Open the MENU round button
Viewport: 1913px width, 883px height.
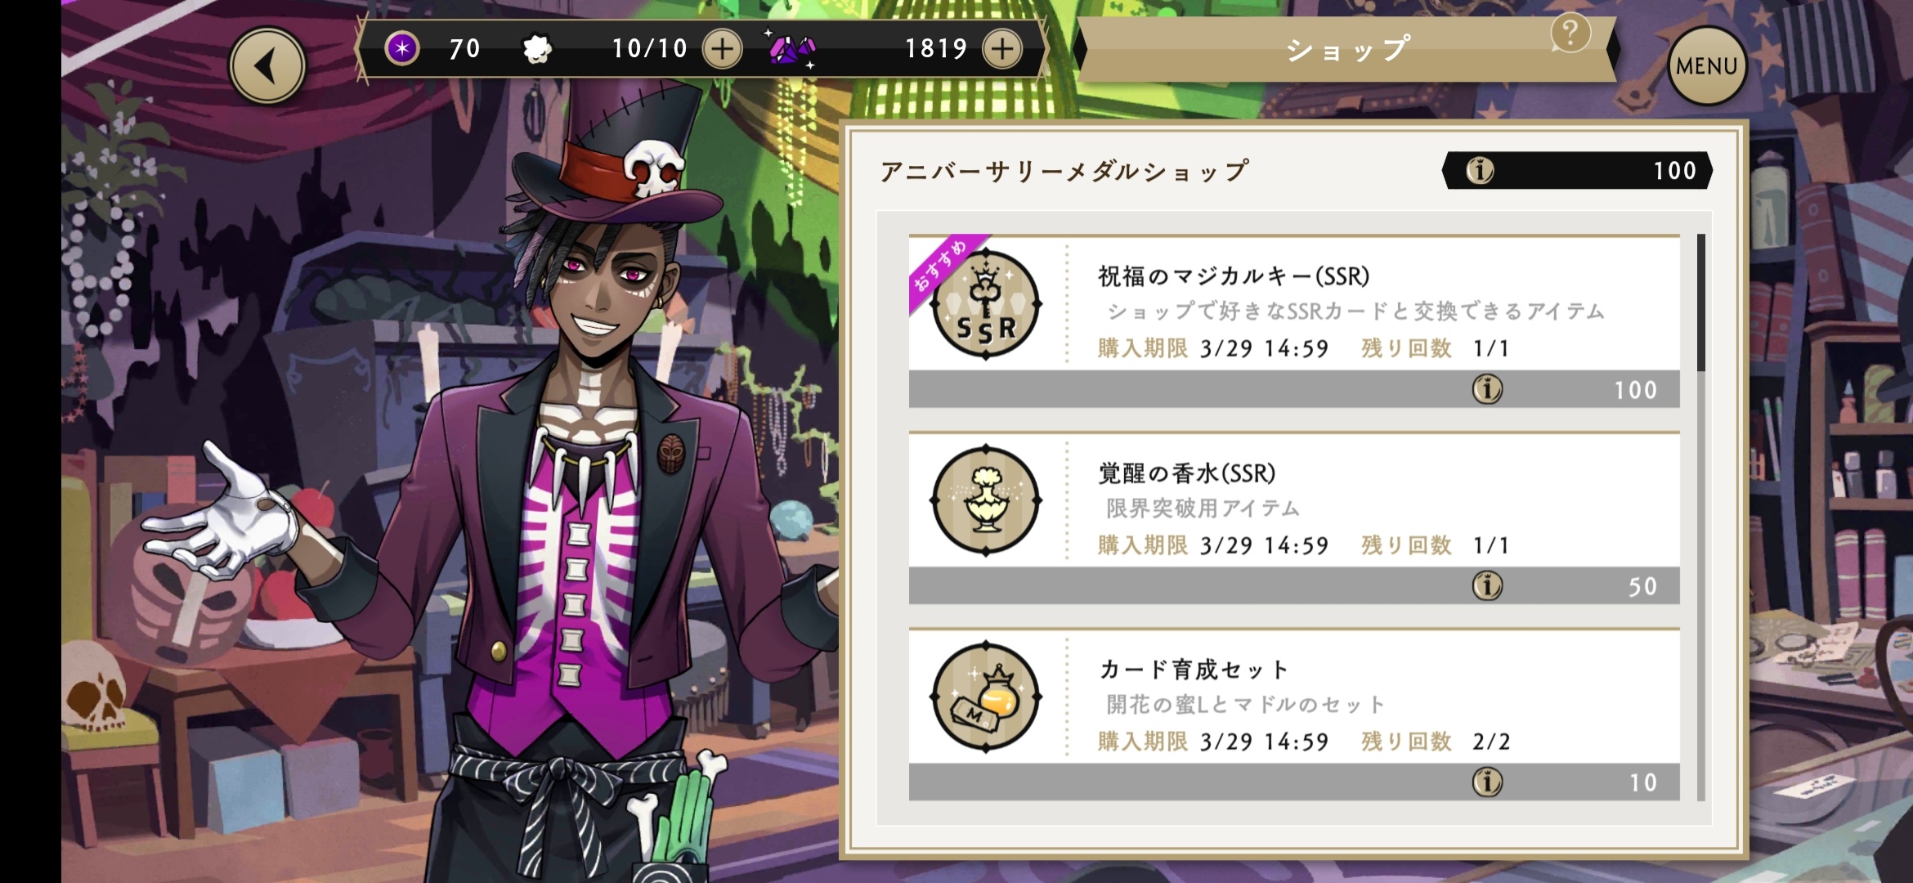[x=1707, y=66]
